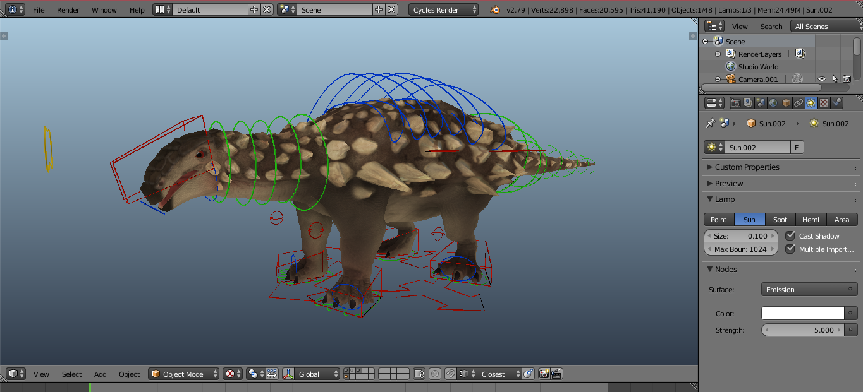Expand the Custom Properties panel
863x392 pixels.
click(747, 167)
